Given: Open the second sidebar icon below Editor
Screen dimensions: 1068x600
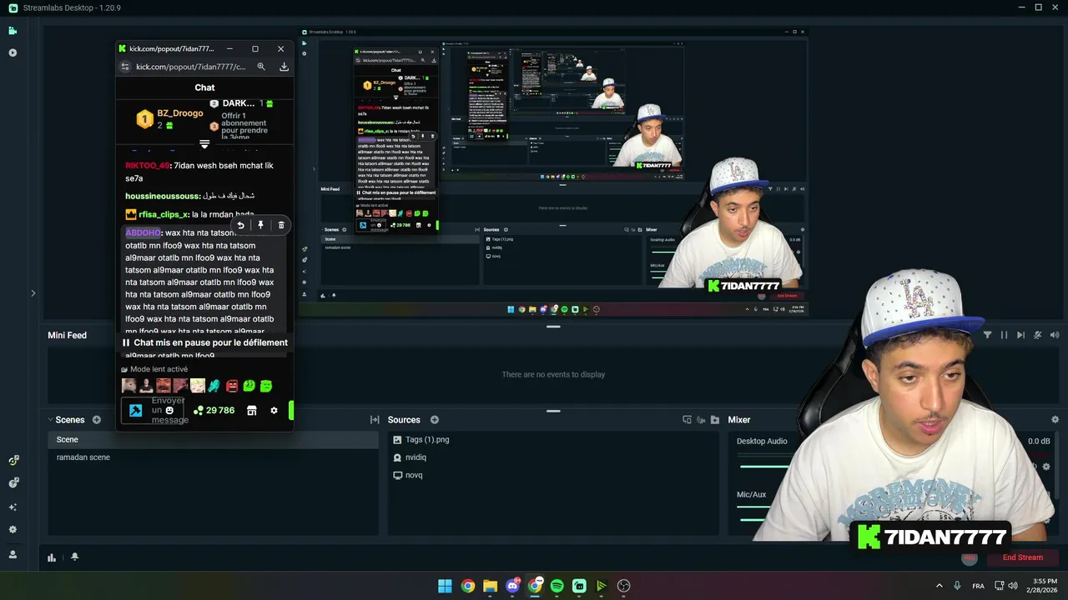Looking at the screenshot, I should (13, 52).
